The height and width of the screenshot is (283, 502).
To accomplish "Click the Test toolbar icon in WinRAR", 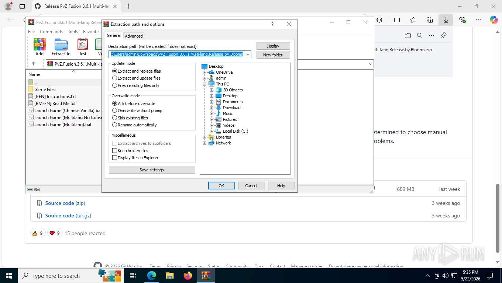I will point(83,47).
